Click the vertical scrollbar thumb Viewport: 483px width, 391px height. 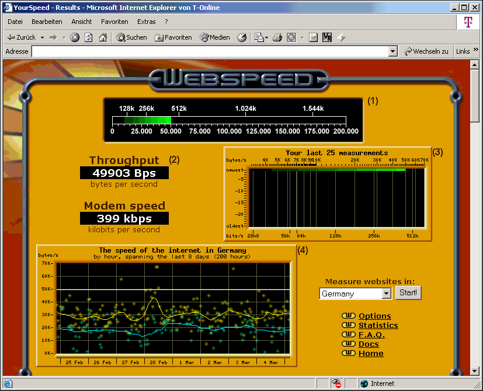pyautogui.click(x=474, y=96)
